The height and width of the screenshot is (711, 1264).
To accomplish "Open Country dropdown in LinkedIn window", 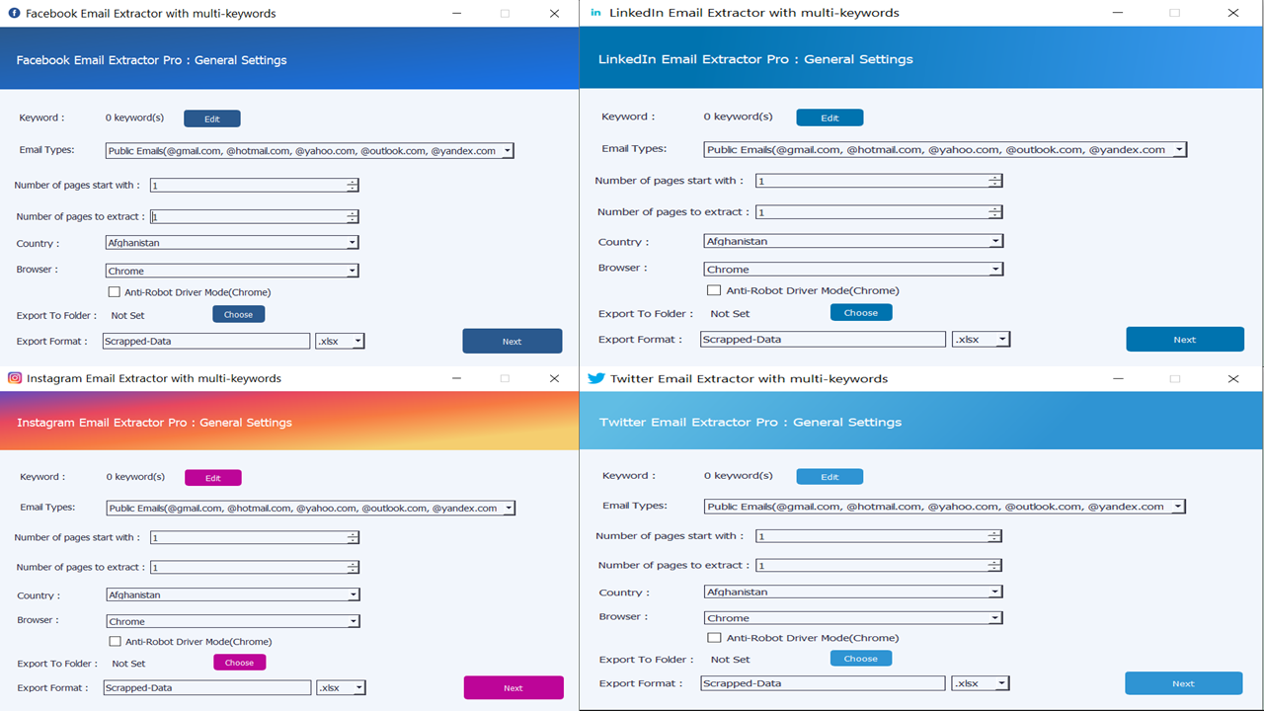I will (x=854, y=241).
